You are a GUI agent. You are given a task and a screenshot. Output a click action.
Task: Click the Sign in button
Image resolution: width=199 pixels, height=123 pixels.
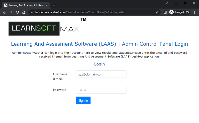pyautogui.click(x=83, y=100)
